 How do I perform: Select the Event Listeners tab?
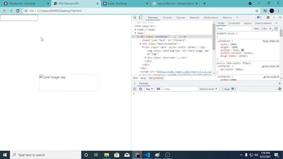coord(264,23)
